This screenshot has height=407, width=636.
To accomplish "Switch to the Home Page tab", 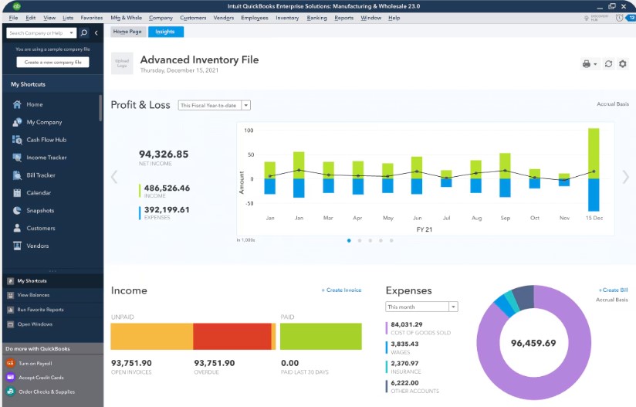I will pyautogui.click(x=127, y=32).
